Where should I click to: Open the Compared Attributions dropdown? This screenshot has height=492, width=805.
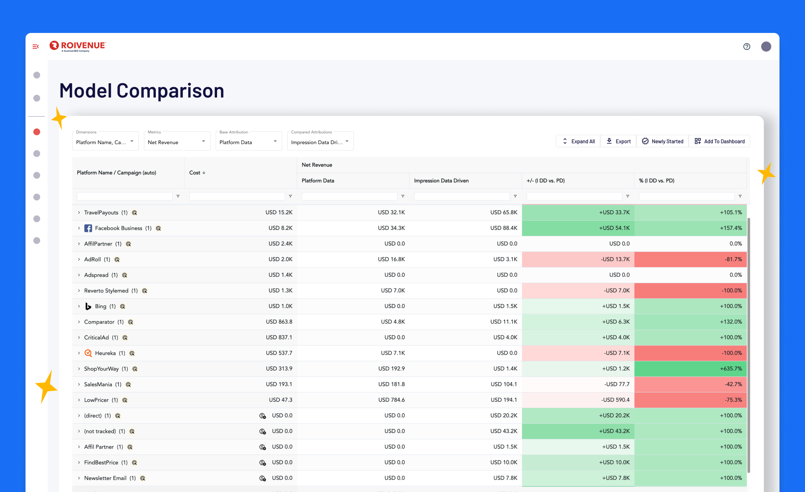click(320, 142)
